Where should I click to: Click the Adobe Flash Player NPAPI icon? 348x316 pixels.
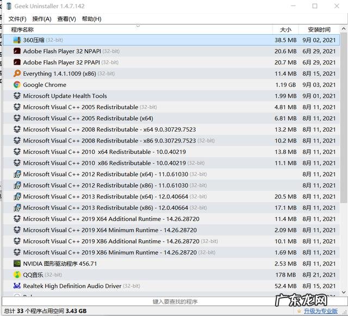point(17,51)
